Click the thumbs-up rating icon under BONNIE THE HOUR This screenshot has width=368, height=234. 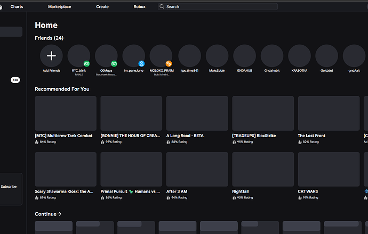[102, 142]
